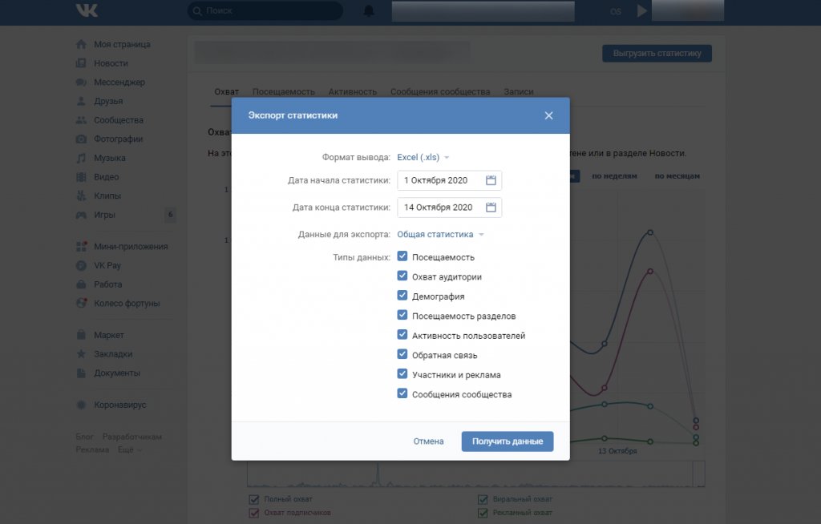This screenshot has height=524, width=821.
Task: Open calendar icon for start date
Action: pyautogui.click(x=491, y=180)
